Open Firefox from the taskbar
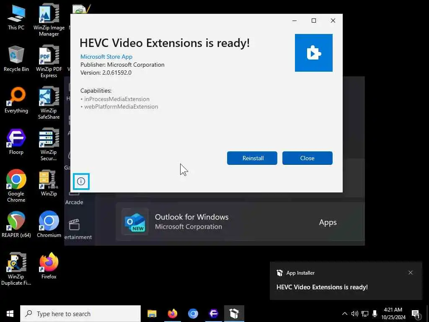 [x=172, y=314]
